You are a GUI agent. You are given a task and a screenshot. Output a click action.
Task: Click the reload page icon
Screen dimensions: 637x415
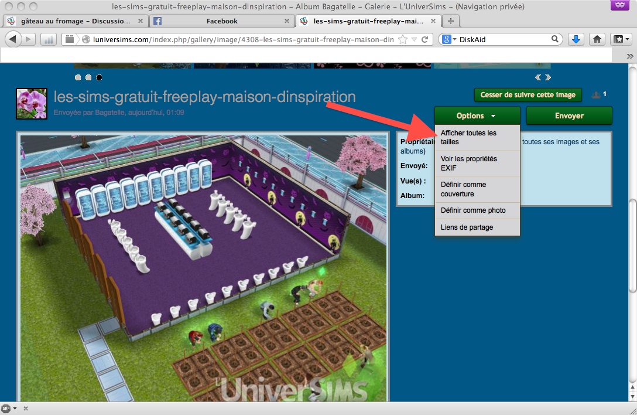(x=425, y=40)
